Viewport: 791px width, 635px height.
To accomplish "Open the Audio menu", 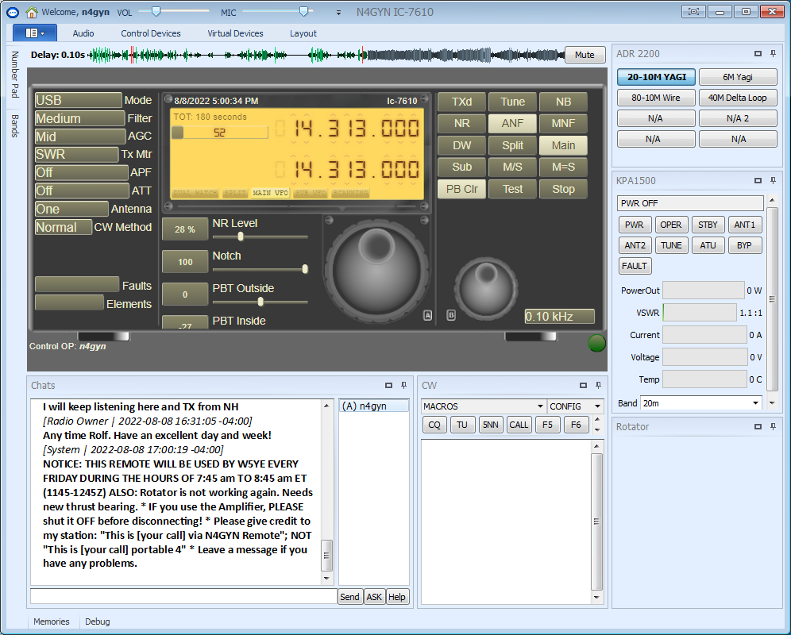I will 83,33.
